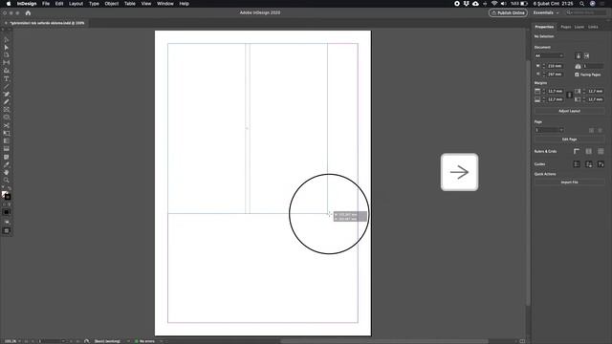The height and width of the screenshot is (344, 612).
Task: Select the Page tool
Action: click(x=7, y=55)
